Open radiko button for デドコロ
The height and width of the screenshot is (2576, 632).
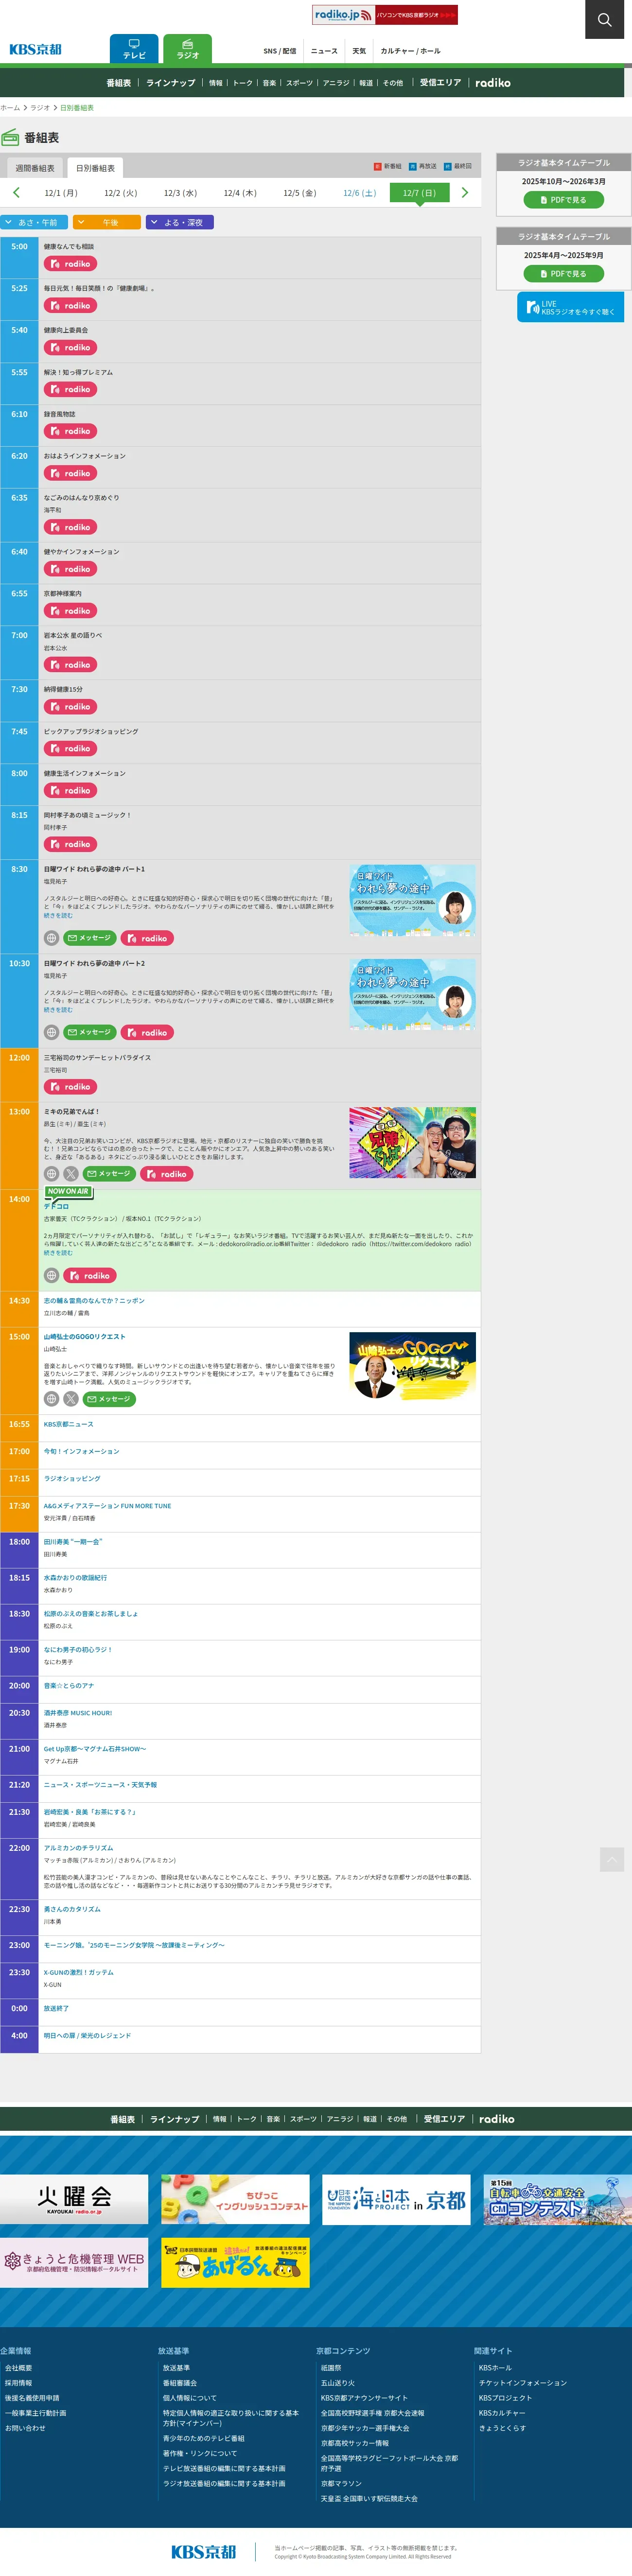[x=90, y=1275]
